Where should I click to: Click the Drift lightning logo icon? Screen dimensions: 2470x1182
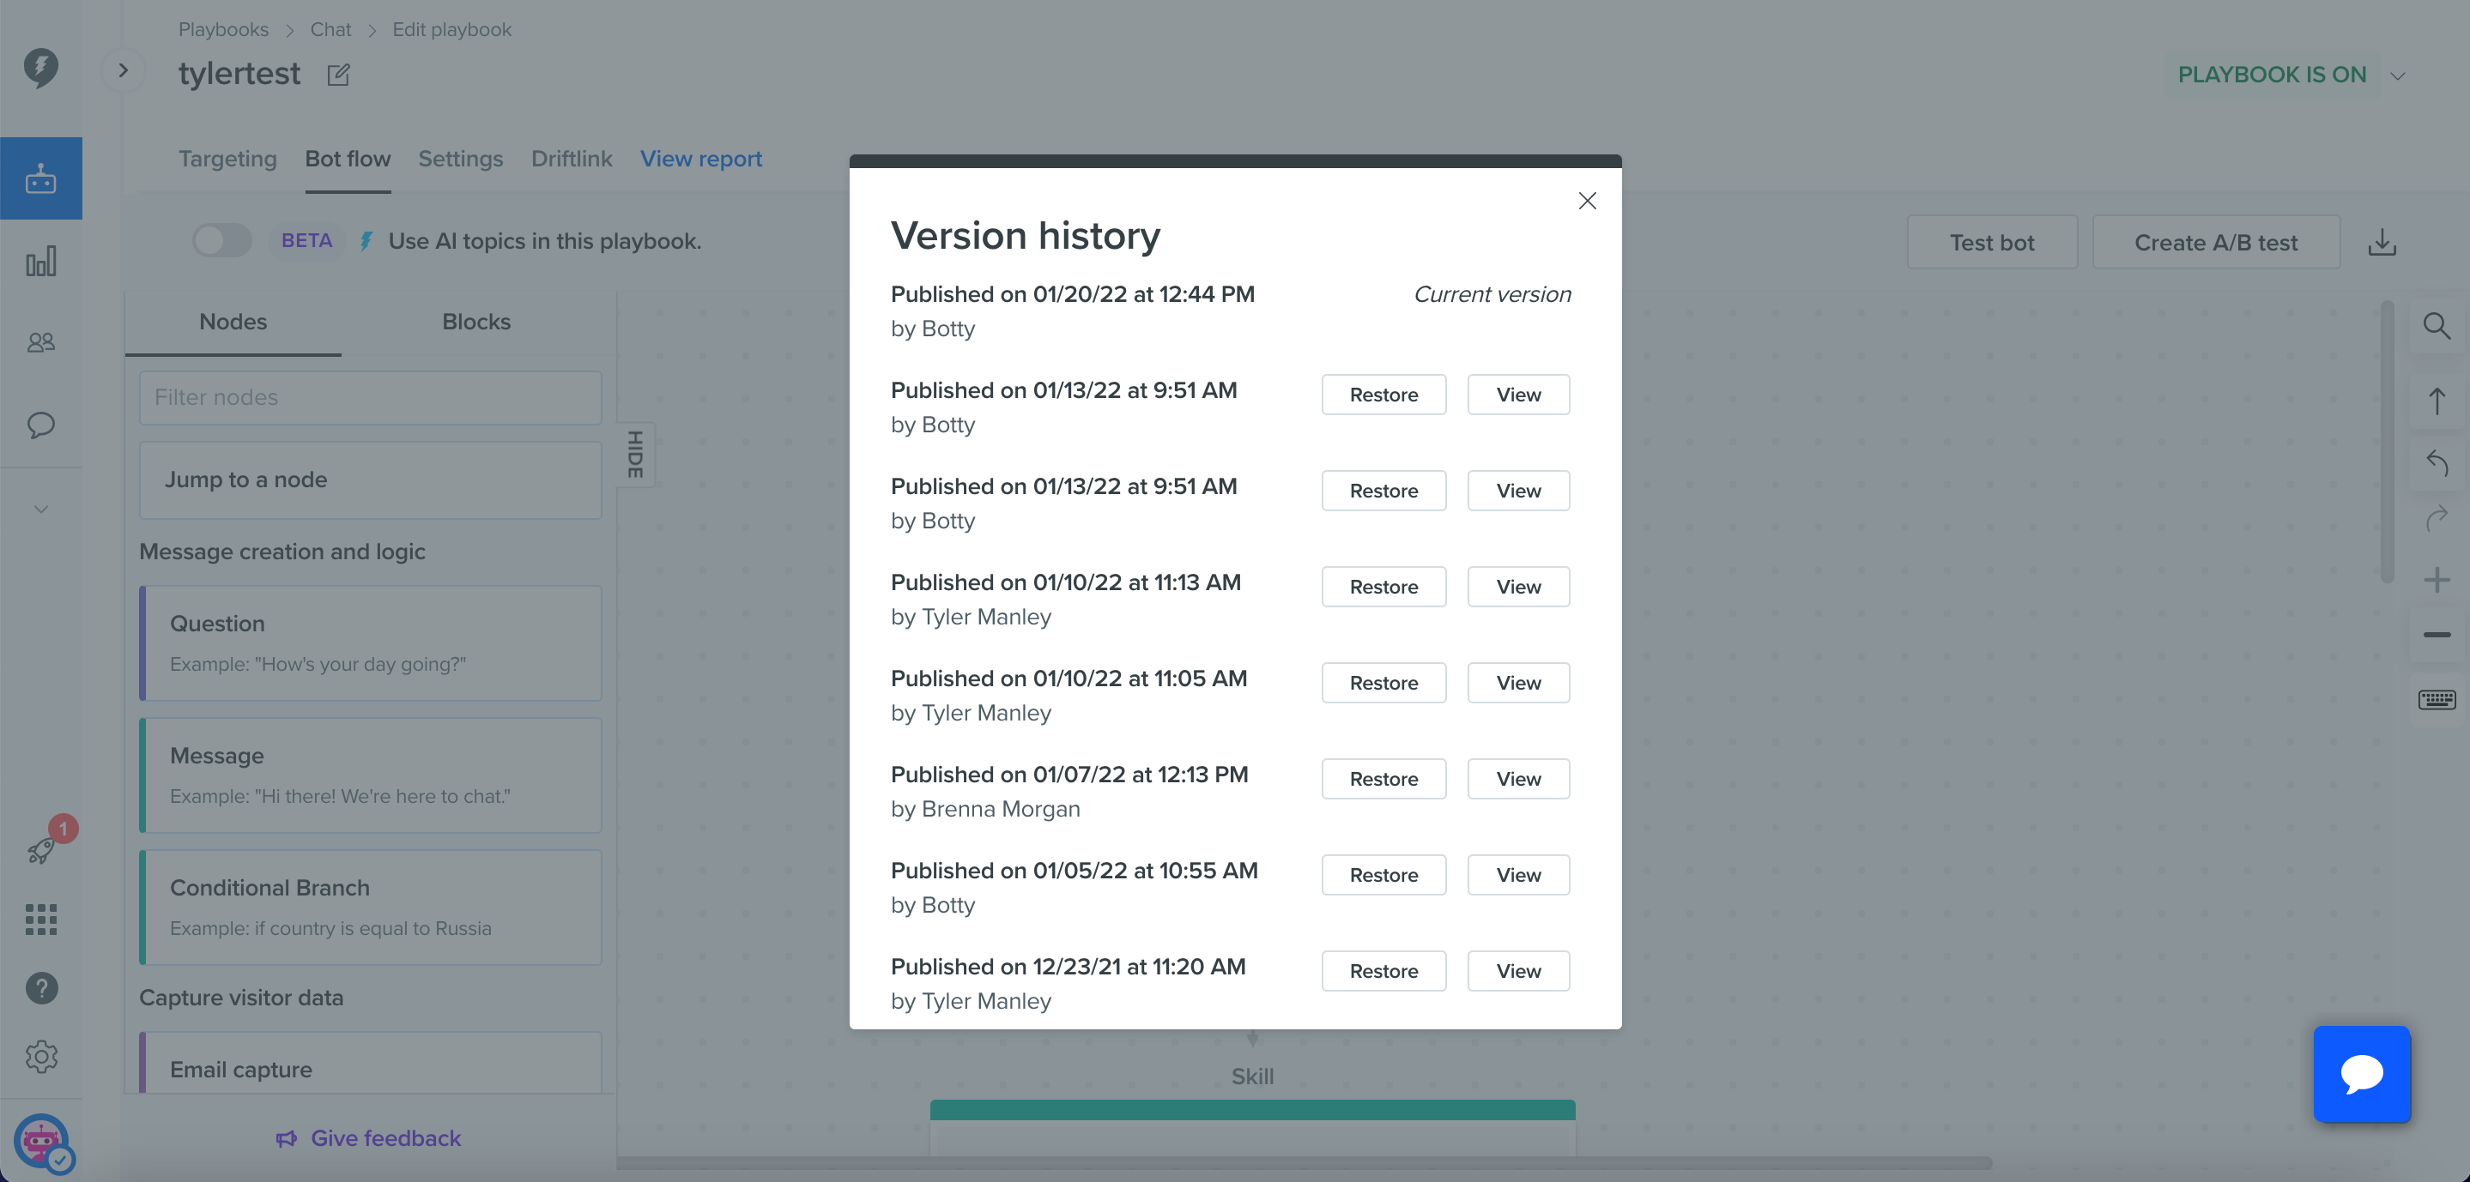pyautogui.click(x=41, y=68)
